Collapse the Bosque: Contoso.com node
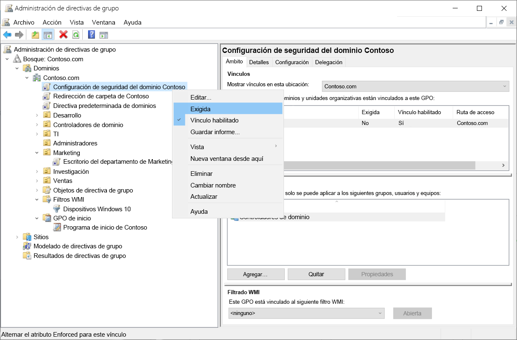Screen dimensions: 517x340 7,59
